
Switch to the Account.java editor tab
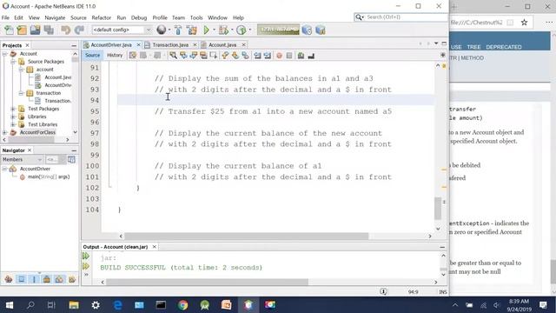[222, 44]
